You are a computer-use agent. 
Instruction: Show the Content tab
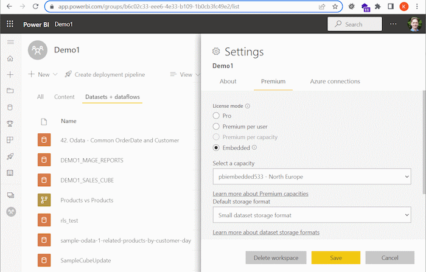64,97
